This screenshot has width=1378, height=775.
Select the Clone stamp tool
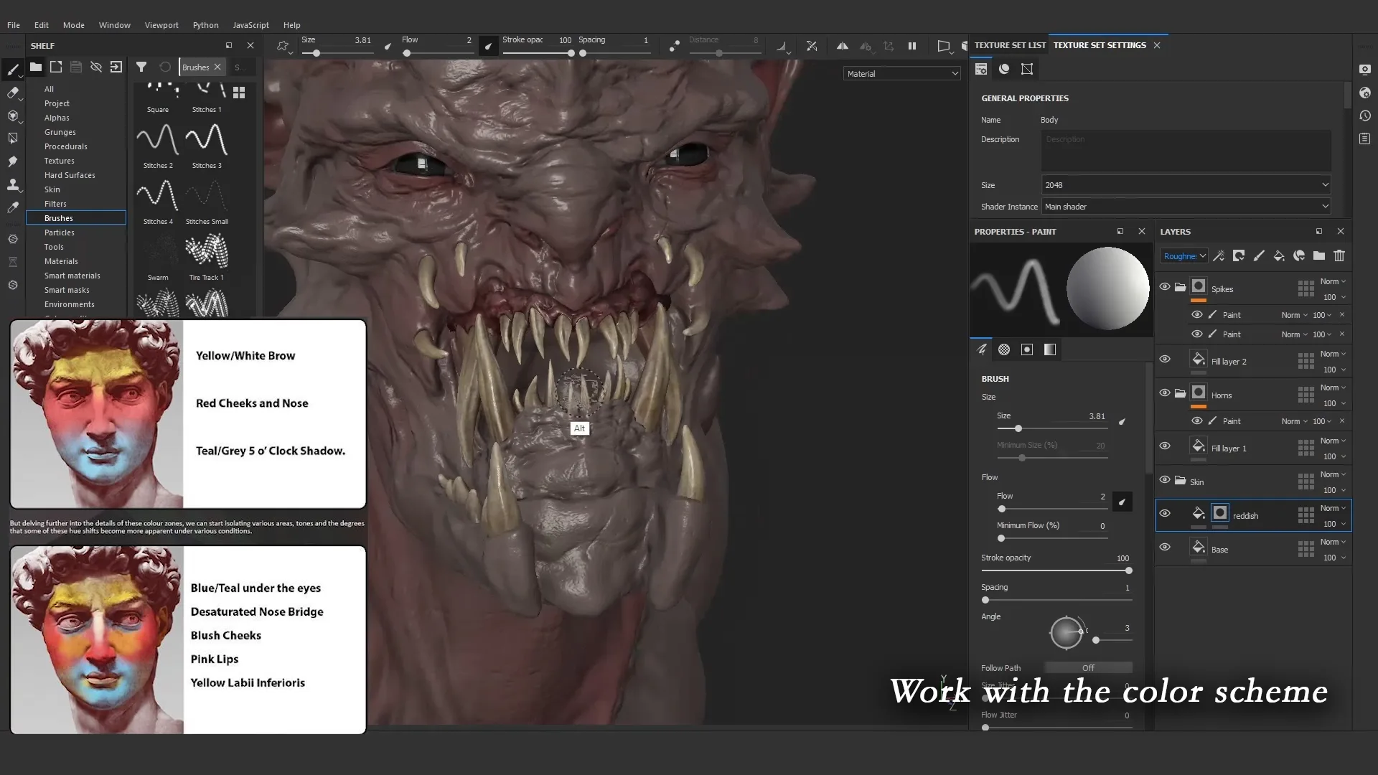click(13, 184)
